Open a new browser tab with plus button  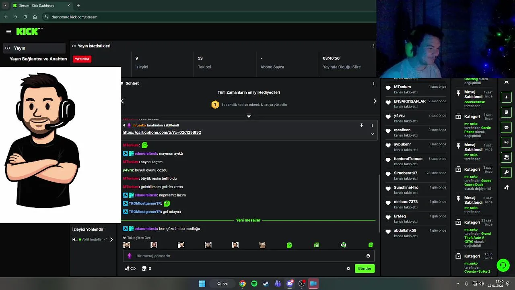pos(78,6)
